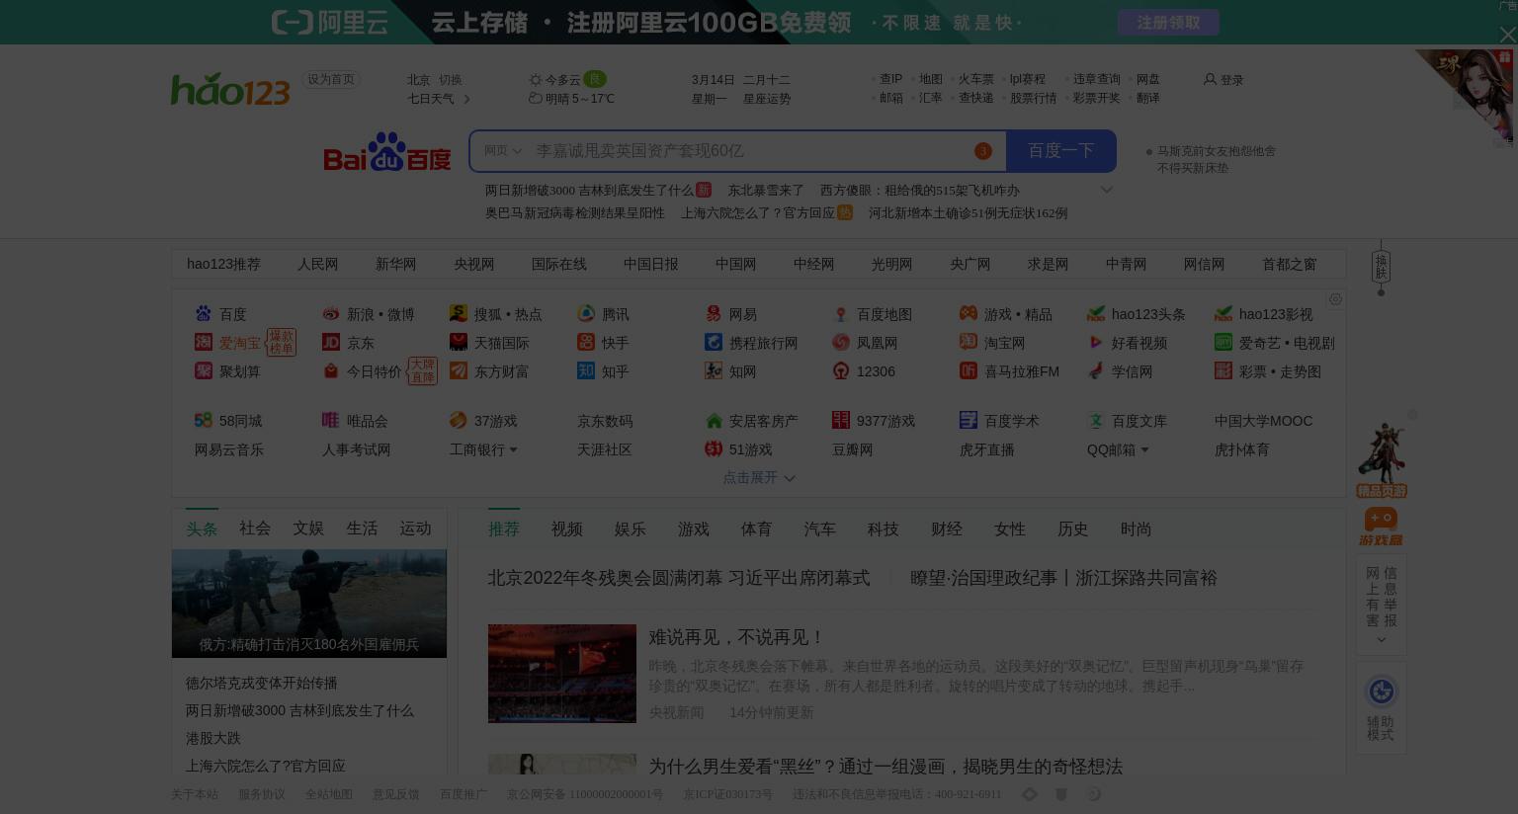This screenshot has height=814, width=1518.
Task: Open the 新华网 nav item
Action: click(395, 264)
